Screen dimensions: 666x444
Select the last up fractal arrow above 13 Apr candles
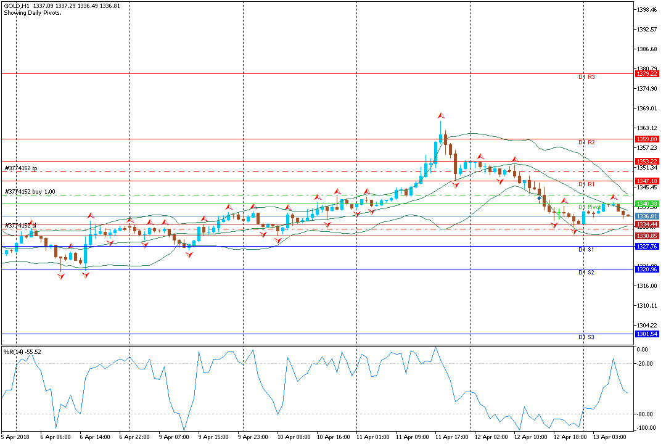click(x=614, y=197)
